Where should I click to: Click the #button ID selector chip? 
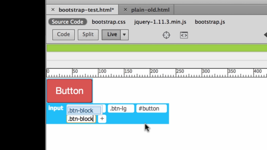coord(152,109)
